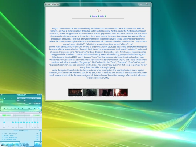Viewport: 196px width, 147px height.
Task: Click the "United by Music" window title
Action: 52,4
